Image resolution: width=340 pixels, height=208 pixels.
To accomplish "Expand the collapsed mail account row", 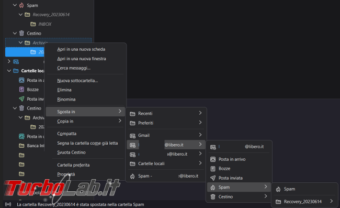I will coord(9,61).
